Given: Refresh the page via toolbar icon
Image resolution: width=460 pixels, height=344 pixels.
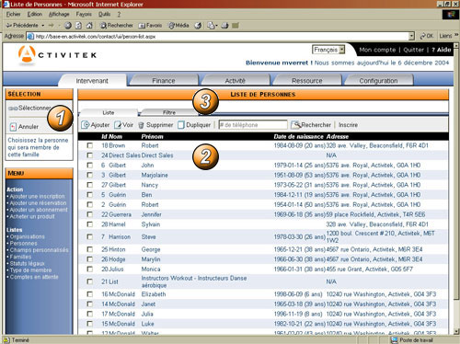Looking at the screenshot, I should [x=78, y=26].
